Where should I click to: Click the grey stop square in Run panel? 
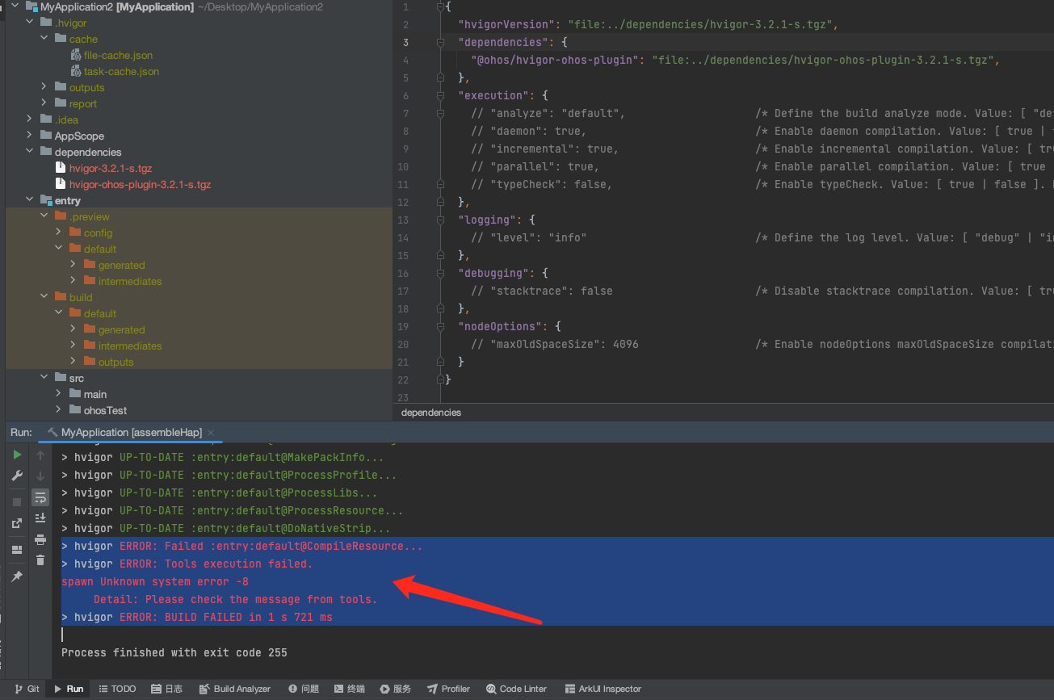coord(17,502)
